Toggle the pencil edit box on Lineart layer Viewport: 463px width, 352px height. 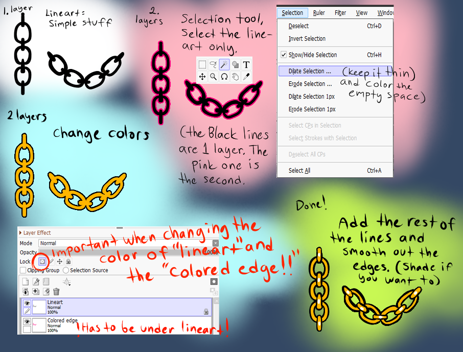(x=27, y=311)
